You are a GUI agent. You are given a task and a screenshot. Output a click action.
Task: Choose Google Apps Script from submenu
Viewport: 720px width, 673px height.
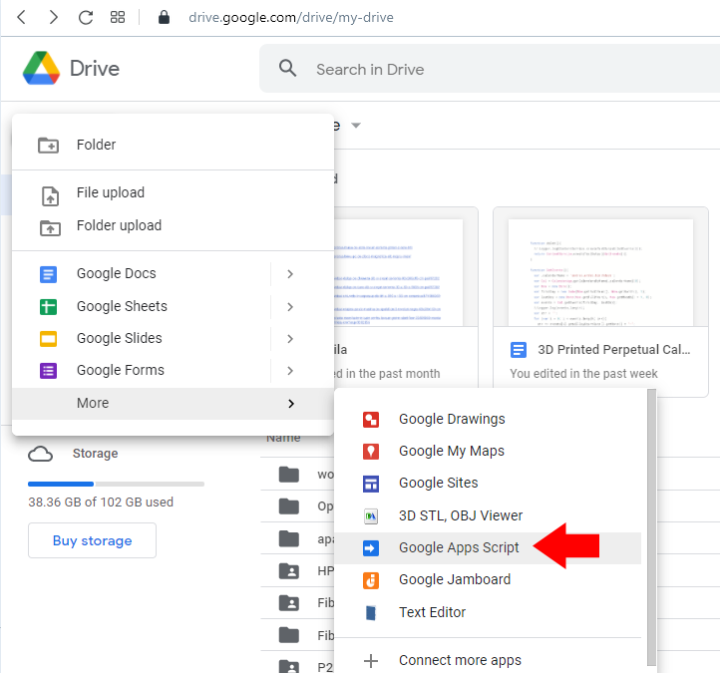point(488,548)
